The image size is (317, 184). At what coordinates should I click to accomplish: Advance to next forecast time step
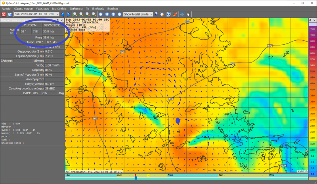click(x=68, y=14)
